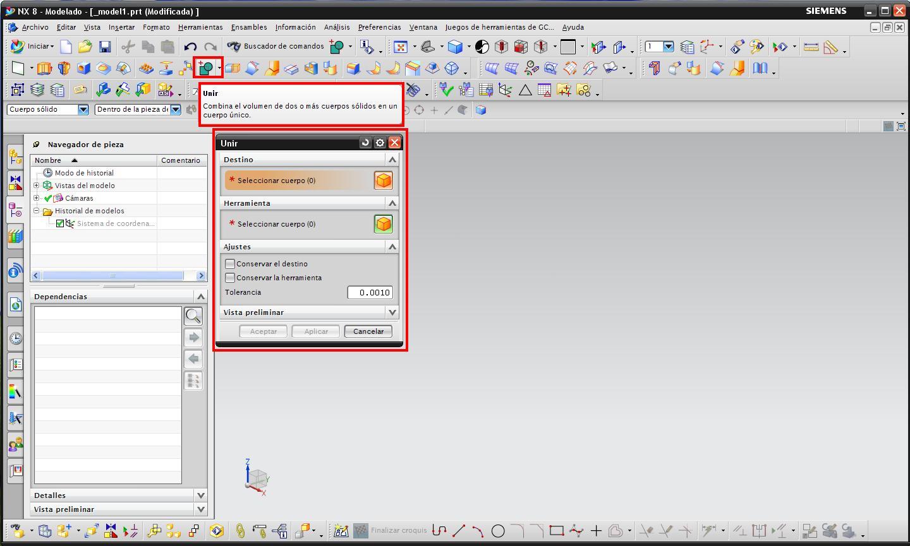The width and height of the screenshot is (910, 546).
Task: Click the magnifier icon in Dependencias panel
Action: pos(193,316)
